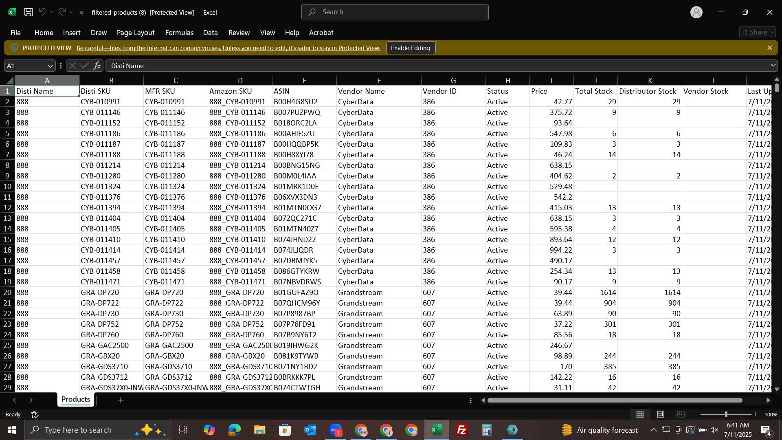
Task: Switch to Page Break Preview
Action: (x=681, y=414)
